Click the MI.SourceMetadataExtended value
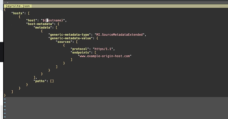This screenshot has height=119, width=228. coord(120,35)
